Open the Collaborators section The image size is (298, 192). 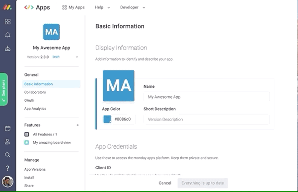[x=35, y=92]
